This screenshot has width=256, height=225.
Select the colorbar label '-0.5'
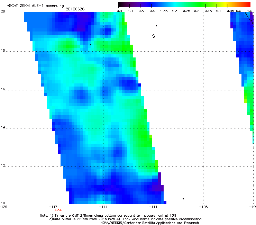coord(140,11)
